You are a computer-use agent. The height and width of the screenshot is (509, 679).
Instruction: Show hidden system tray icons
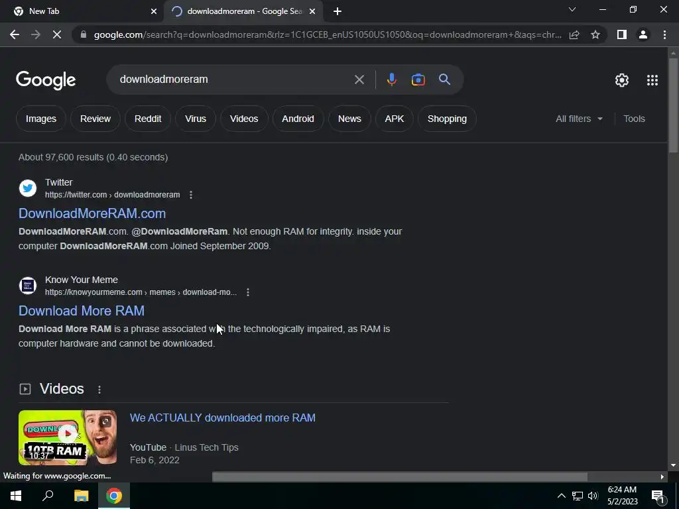pos(561,496)
